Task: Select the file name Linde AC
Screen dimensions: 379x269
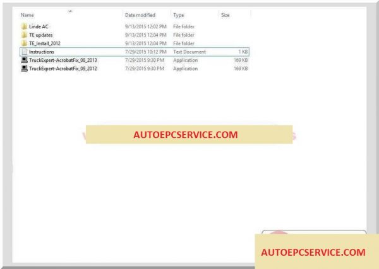Action: point(39,26)
